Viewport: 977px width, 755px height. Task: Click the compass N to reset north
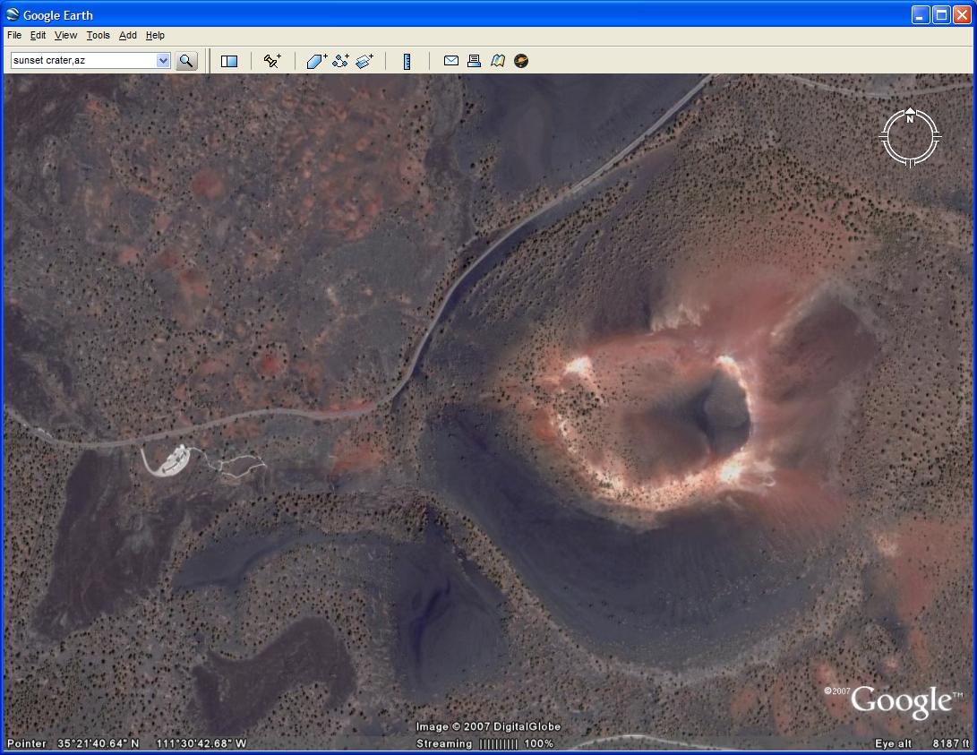tap(910, 118)
